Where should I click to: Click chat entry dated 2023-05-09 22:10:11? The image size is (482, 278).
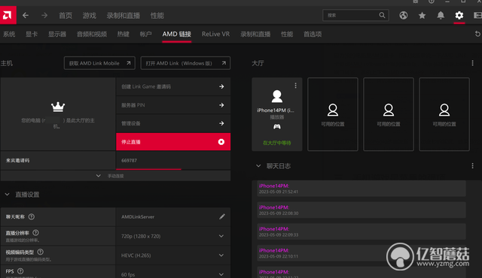tap(361, 253)
